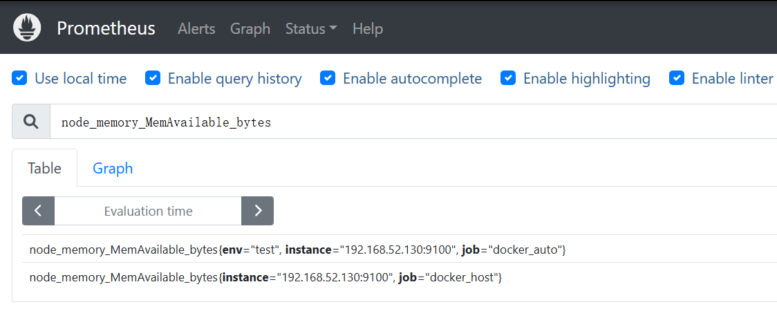This screenshot has width=777, height=309.
Task: Open the Help page
Action: click(x=368, y=29)
